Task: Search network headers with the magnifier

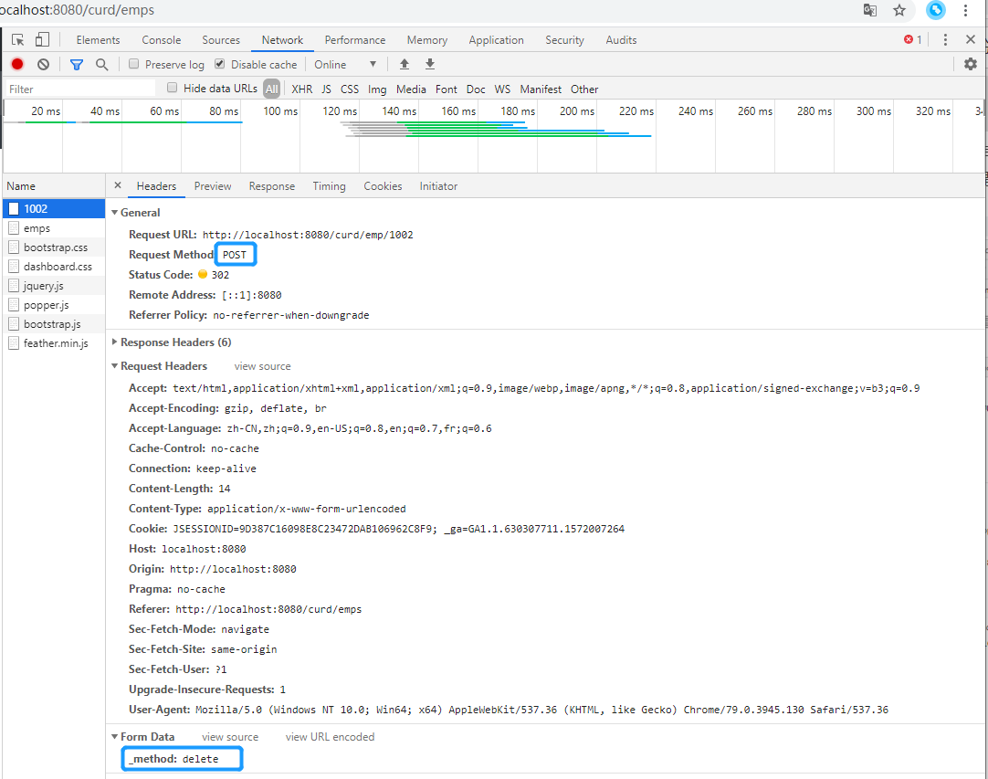Action: click(x=101, y=64)
